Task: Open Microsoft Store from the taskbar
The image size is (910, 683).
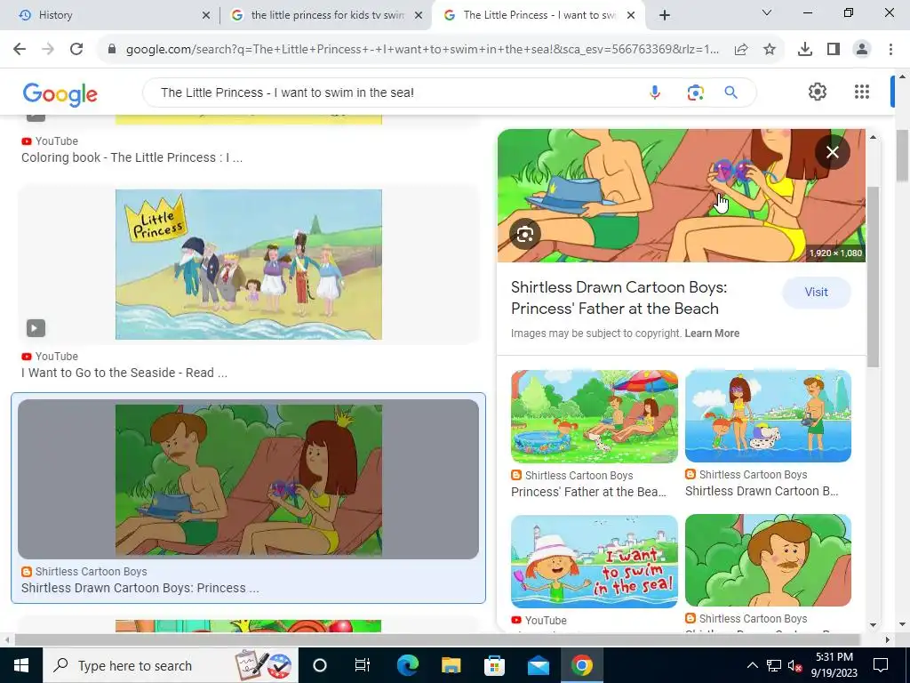Action: [494, 665]
